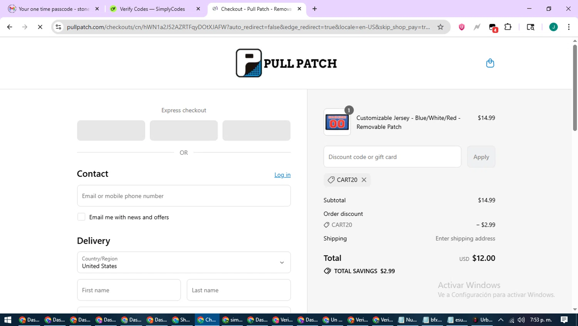Click the Last name field
Image resolution: width=578 pixels, height=326 pixels.
[x=239, y=290]
